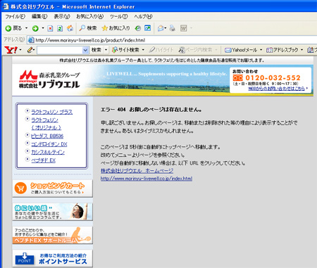Click the green Forward arrow icon

coord(35,29)
